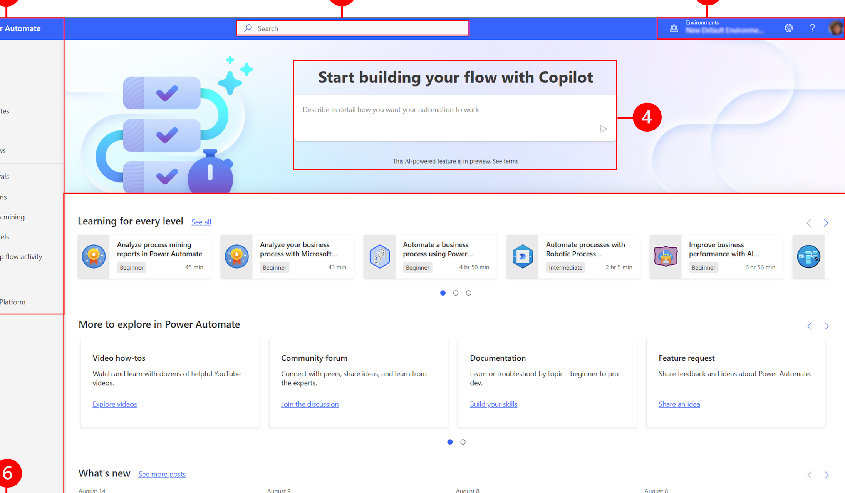The height and width of the screenshot is (493, 845).
Task: Click See all link beside Learning
Action: pyautogui.click(x=201, y=222)
